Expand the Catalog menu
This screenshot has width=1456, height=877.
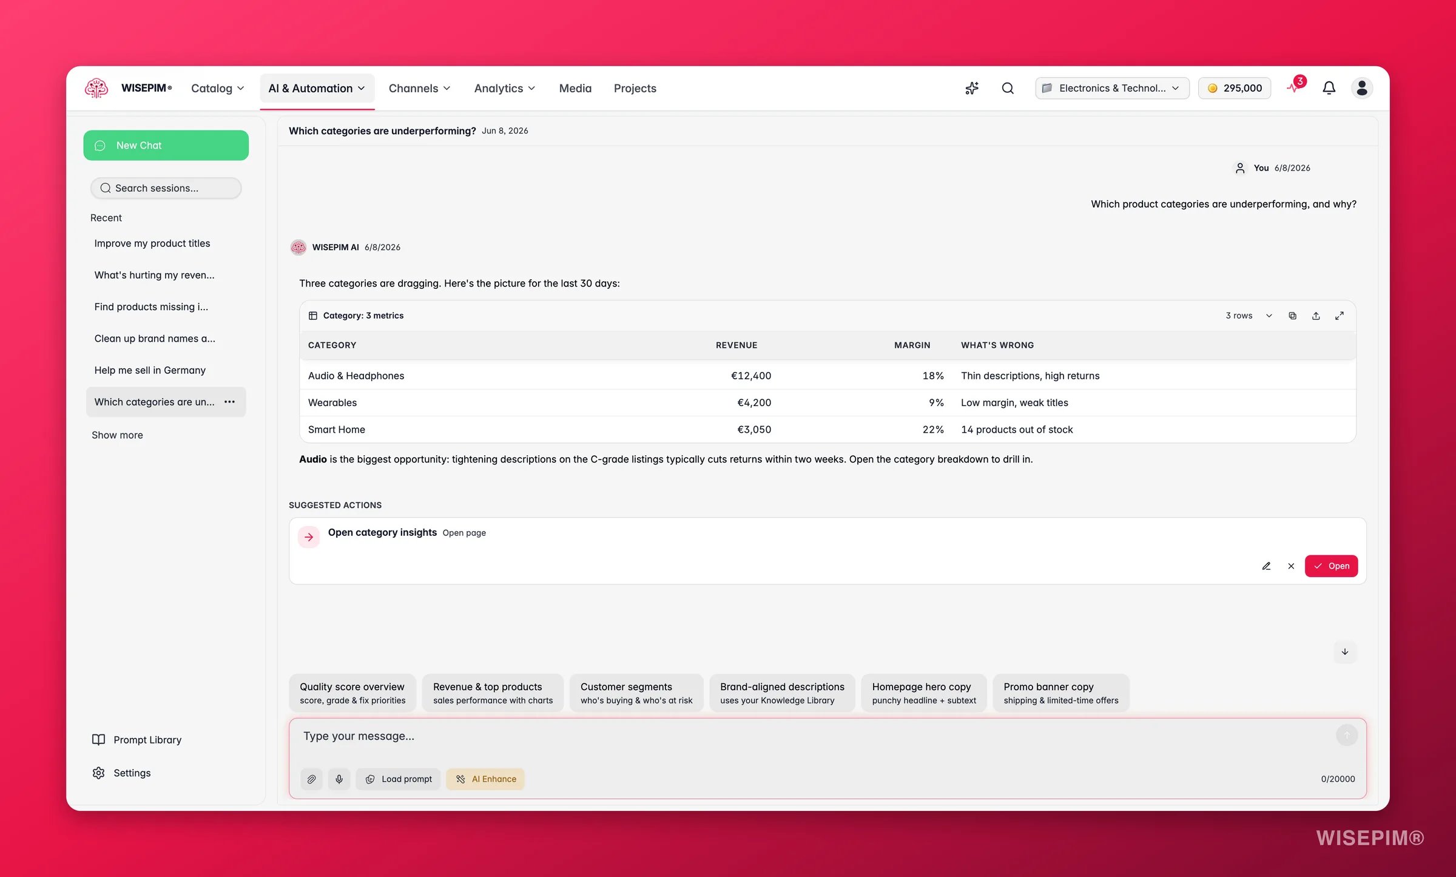218,89
